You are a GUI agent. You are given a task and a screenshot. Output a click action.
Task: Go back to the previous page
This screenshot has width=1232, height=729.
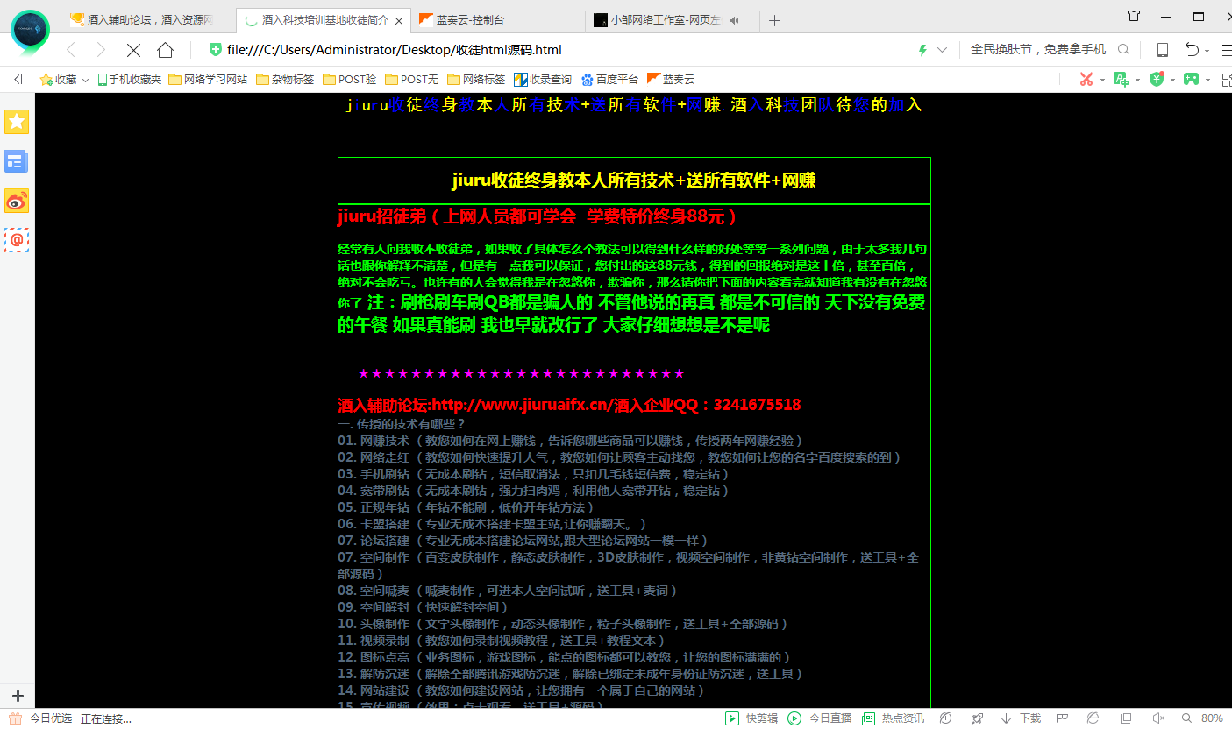tap(72, 50)
